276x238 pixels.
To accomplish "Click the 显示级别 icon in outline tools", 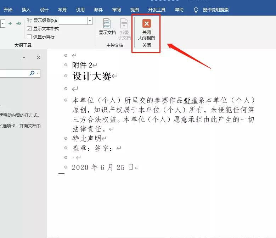I will 29,21.
